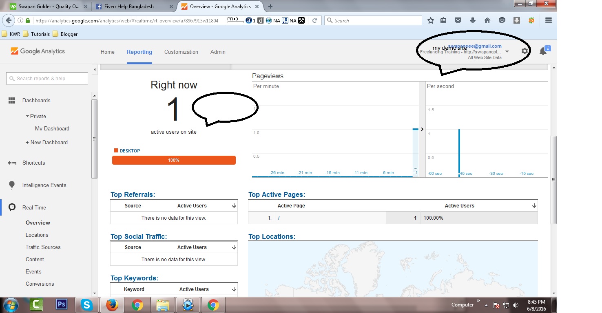Sort Top Social Traffic Active Users arrow
The height and width of the screenshot is (313, 602).
click(234, 247)
